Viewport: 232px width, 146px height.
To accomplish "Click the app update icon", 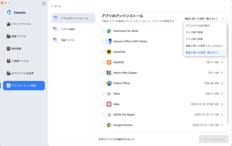I will tap(55, 29).
